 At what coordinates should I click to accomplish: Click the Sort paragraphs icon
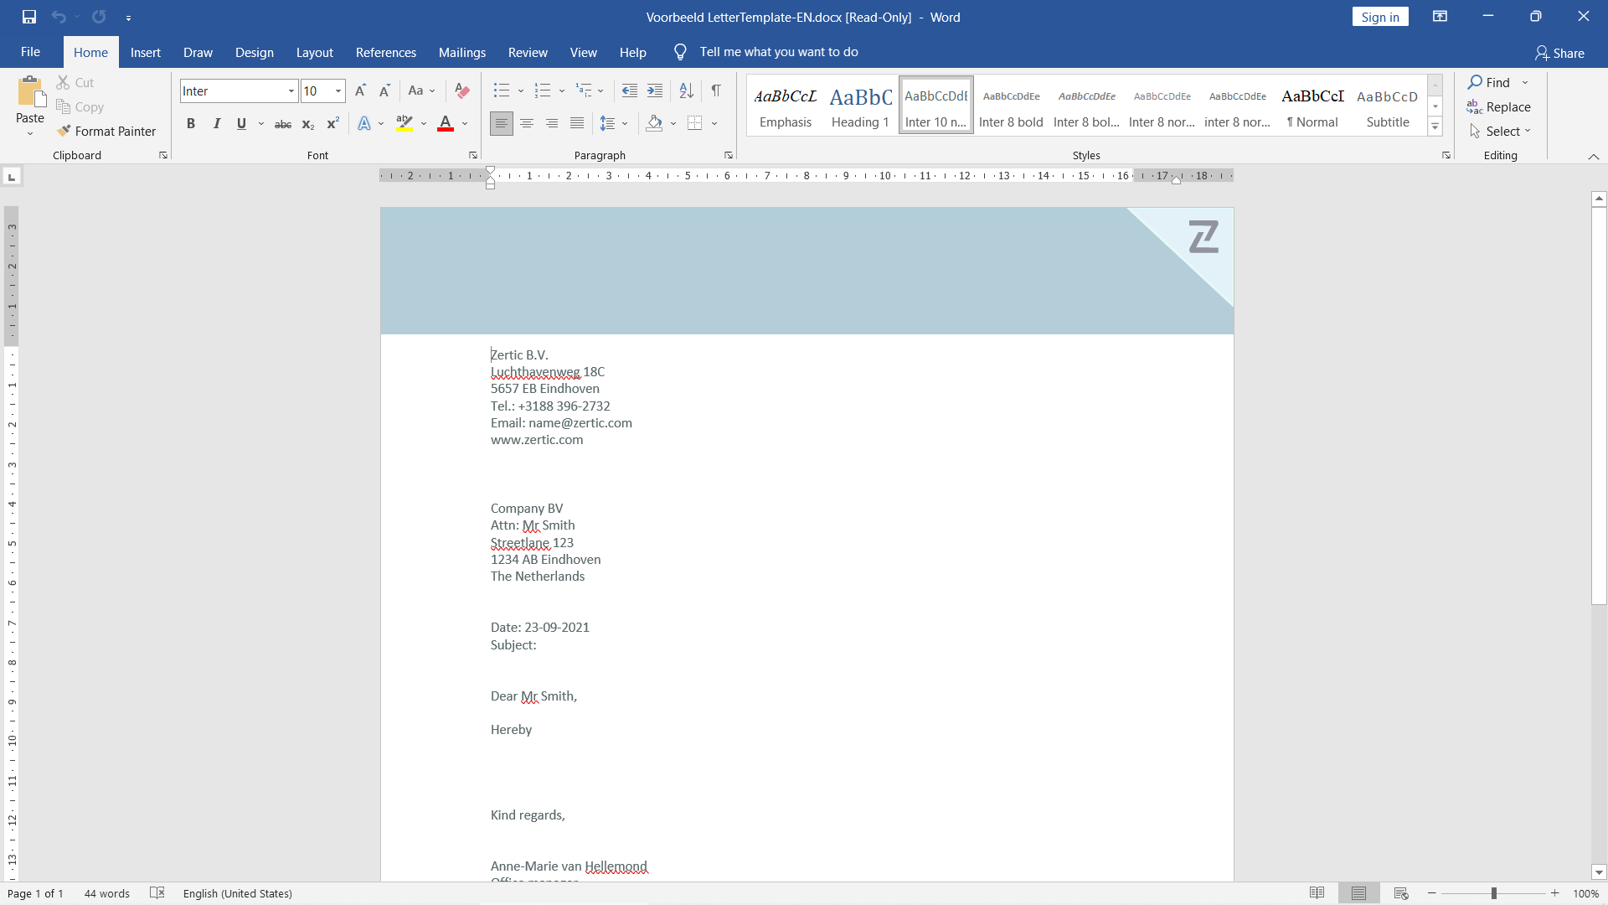[686, 90]
